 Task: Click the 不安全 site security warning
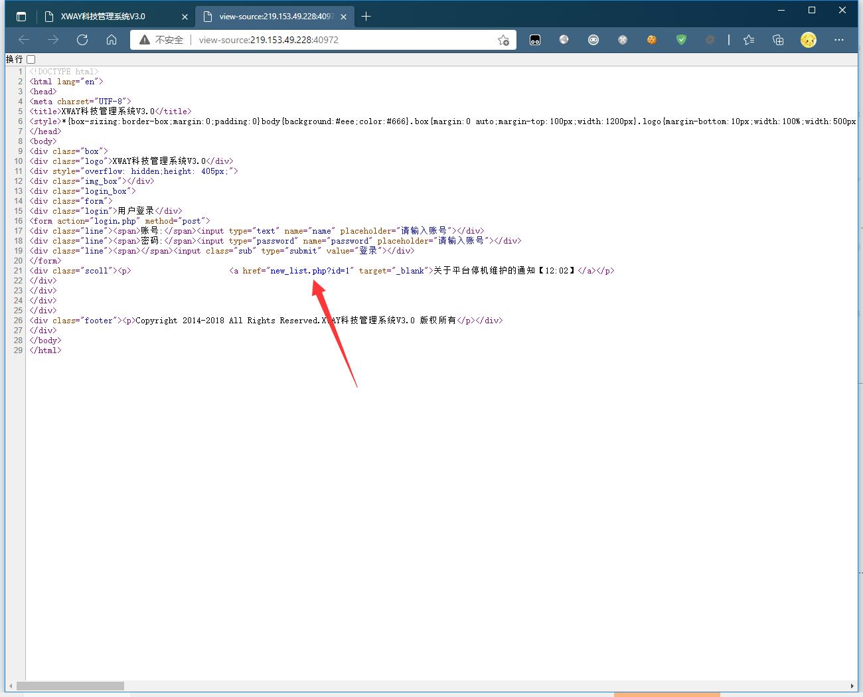pos(161,40)
